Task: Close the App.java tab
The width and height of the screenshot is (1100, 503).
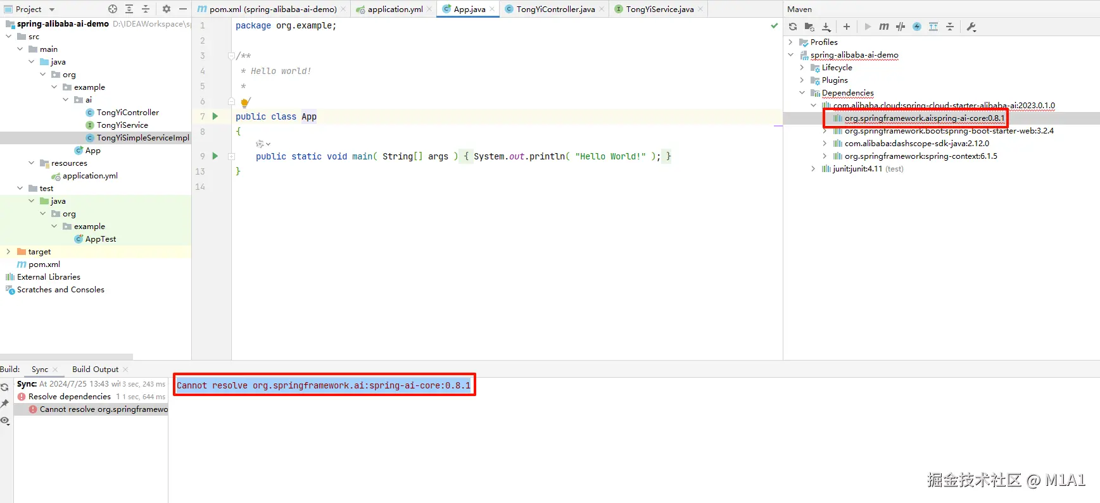Action: [492, 9]
